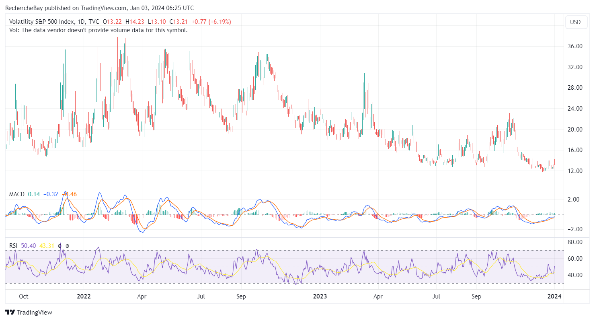The image size is (595, 321).
Task: Click the yellow RSI average value 43.31
Action: 47,245
